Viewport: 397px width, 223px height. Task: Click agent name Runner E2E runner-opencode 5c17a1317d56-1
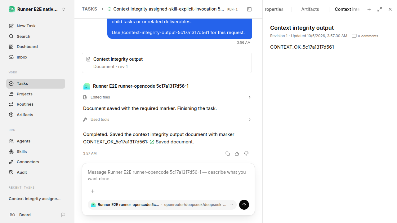(141, 86)
